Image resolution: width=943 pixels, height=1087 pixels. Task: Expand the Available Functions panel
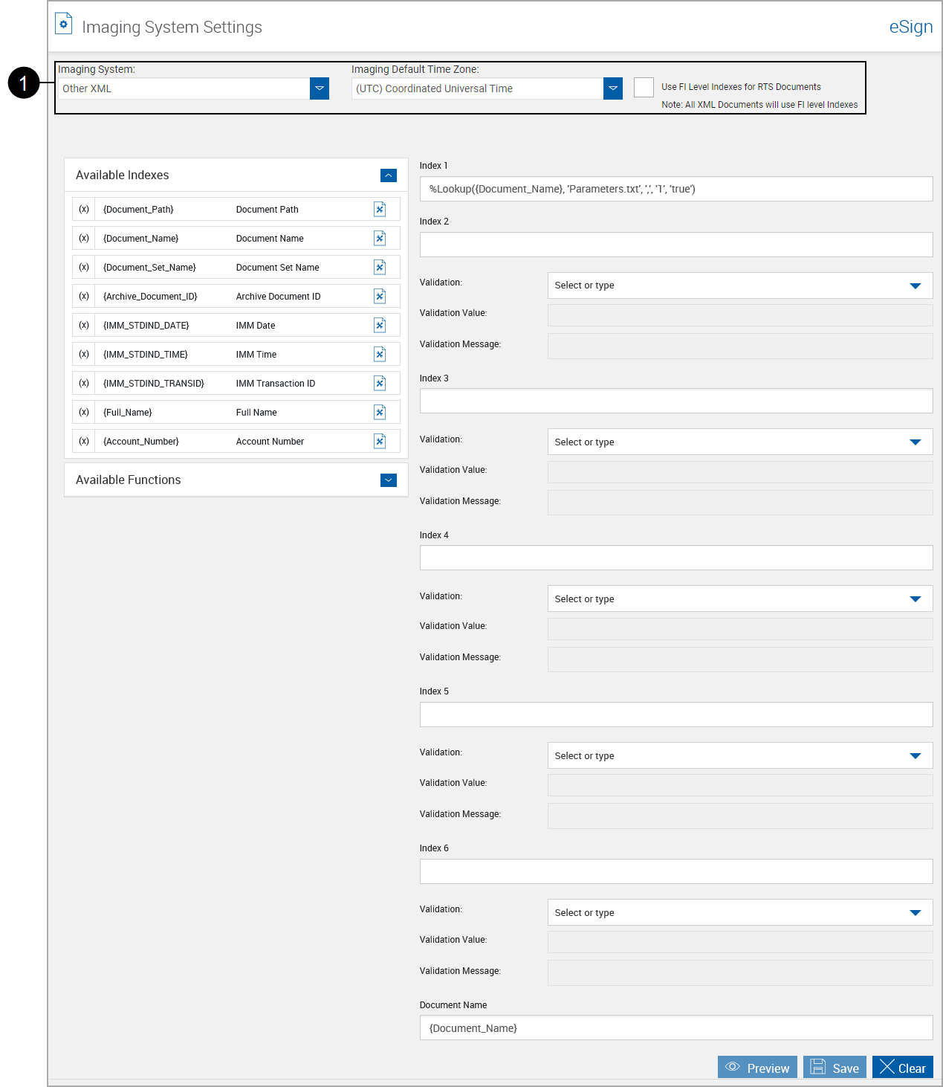tap(388, 480)
